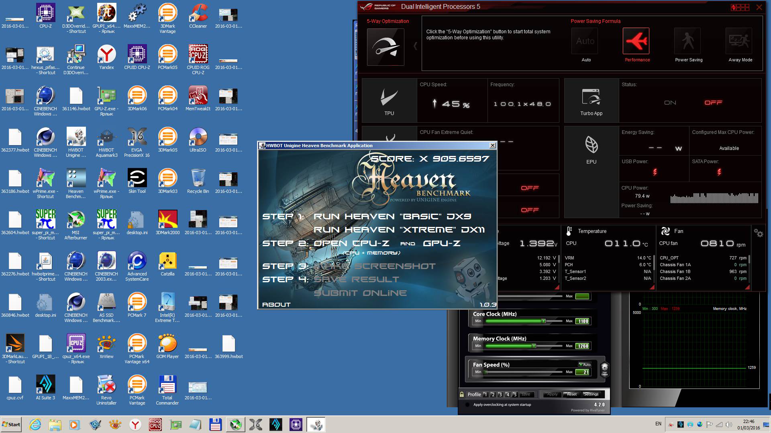Image resolution: width=771 pixels, height=433 pixels.
Task: Open volume control in system tray
Action: coord(728,424)
